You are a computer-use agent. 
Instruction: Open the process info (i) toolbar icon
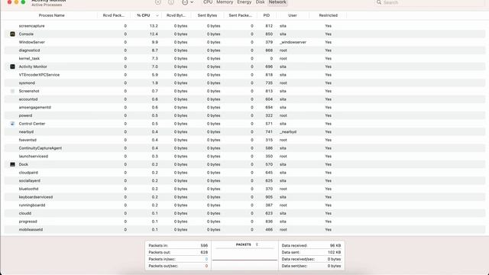(171, 2)
